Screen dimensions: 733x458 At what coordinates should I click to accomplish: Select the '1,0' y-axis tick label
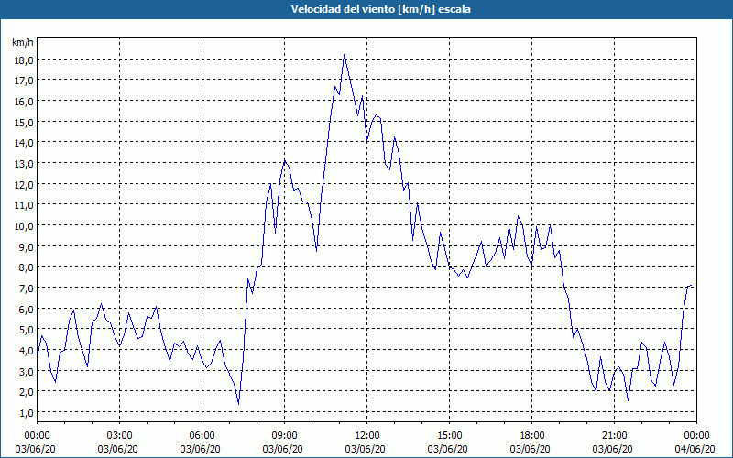pos(27,412)
